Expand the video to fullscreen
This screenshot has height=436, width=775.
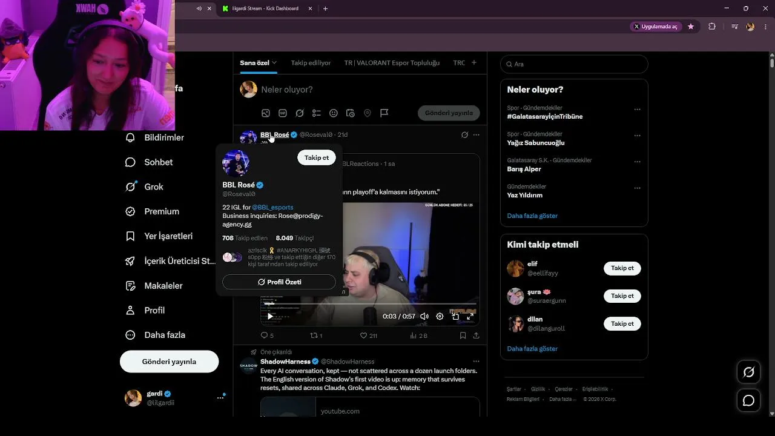470,316
